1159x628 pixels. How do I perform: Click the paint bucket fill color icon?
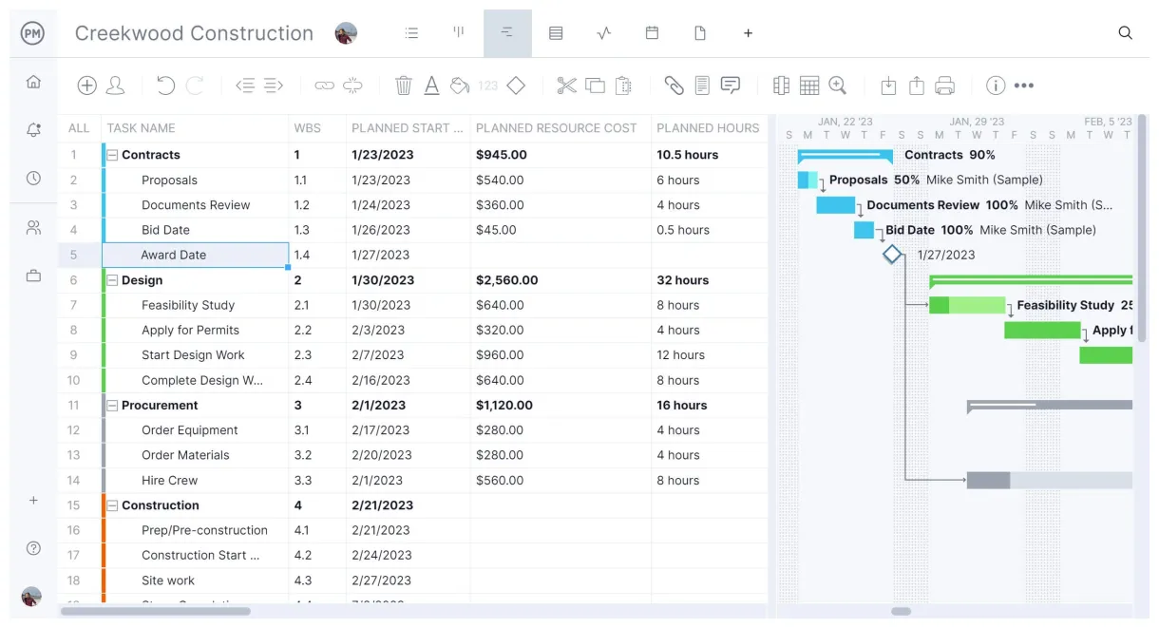(460, 86)
